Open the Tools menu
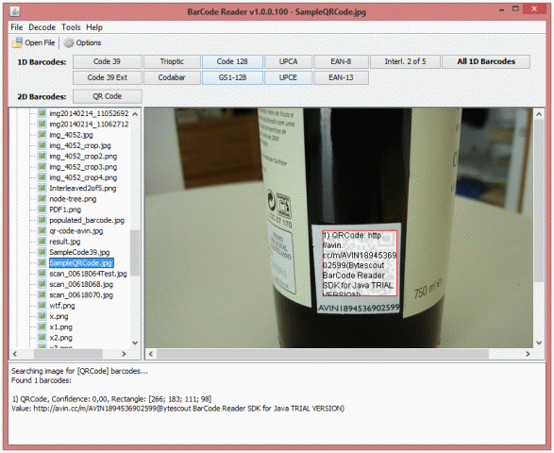Viewport: 554px width, 453px height. [71, 27]
